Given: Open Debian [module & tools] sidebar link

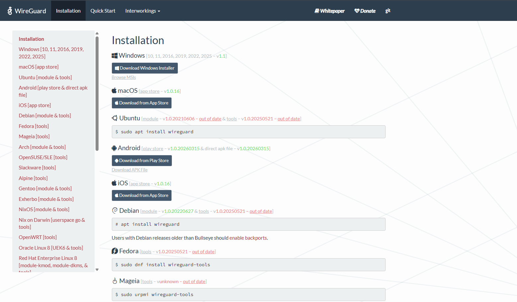Looking at the screenshot, I should (x=45, y=116).
